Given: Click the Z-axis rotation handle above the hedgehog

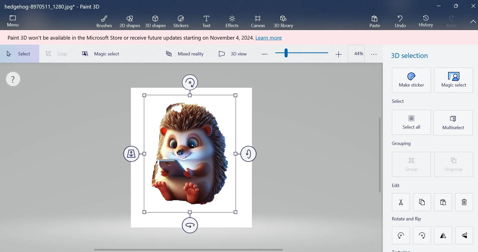Looking at the screenshot, I should tap(190, 82).
